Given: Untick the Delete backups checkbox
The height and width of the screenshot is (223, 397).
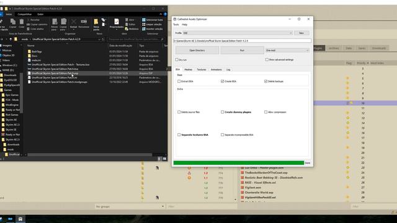Looking at the screenshot, I should coord(265,81).
